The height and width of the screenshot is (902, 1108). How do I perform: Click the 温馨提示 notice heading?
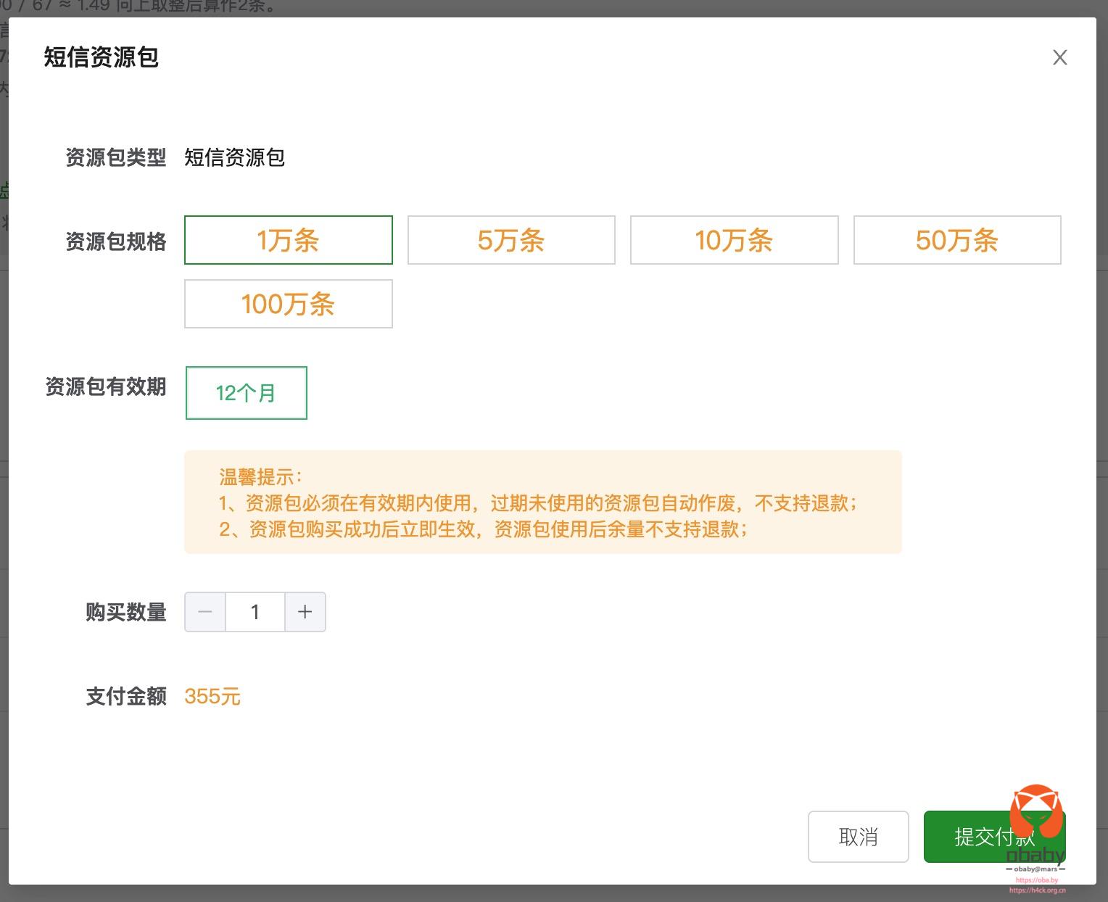[260, 477]
